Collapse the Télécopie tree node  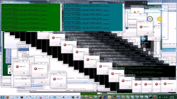pos(19,52)
